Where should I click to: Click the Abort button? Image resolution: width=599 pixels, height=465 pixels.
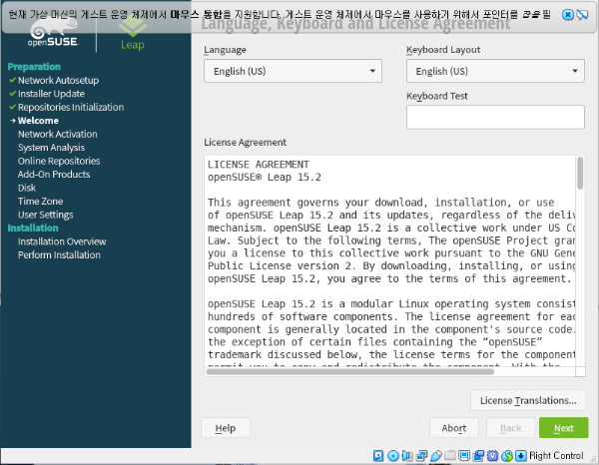click(x=454, y=428)
